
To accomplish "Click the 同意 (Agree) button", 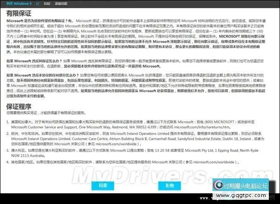I will 103,186.
